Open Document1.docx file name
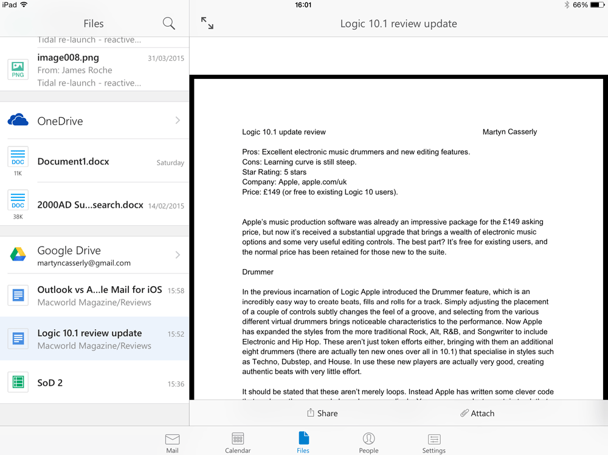The image size is (608, 455). pos(74,162)
